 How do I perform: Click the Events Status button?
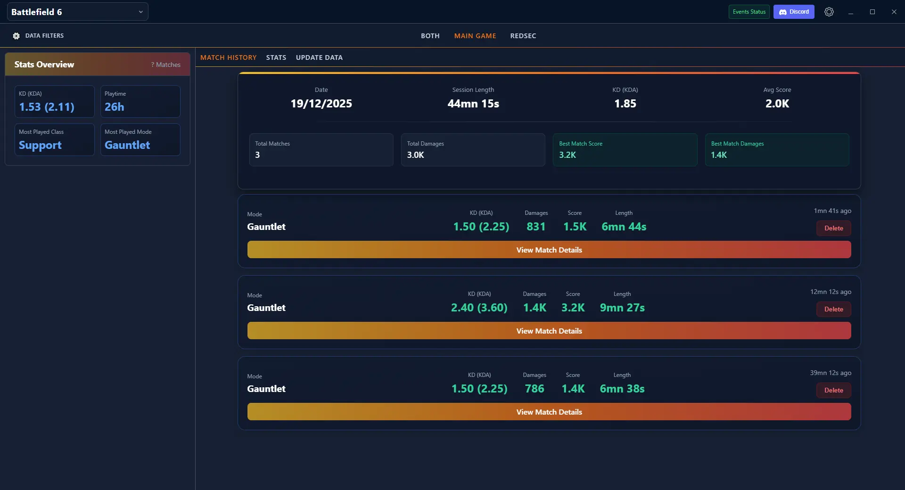(x=749, y=11)
